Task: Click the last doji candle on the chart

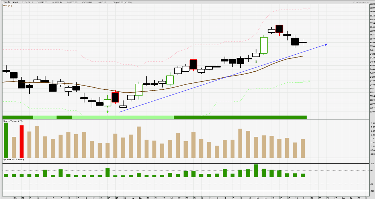Action: click(303, 42)
